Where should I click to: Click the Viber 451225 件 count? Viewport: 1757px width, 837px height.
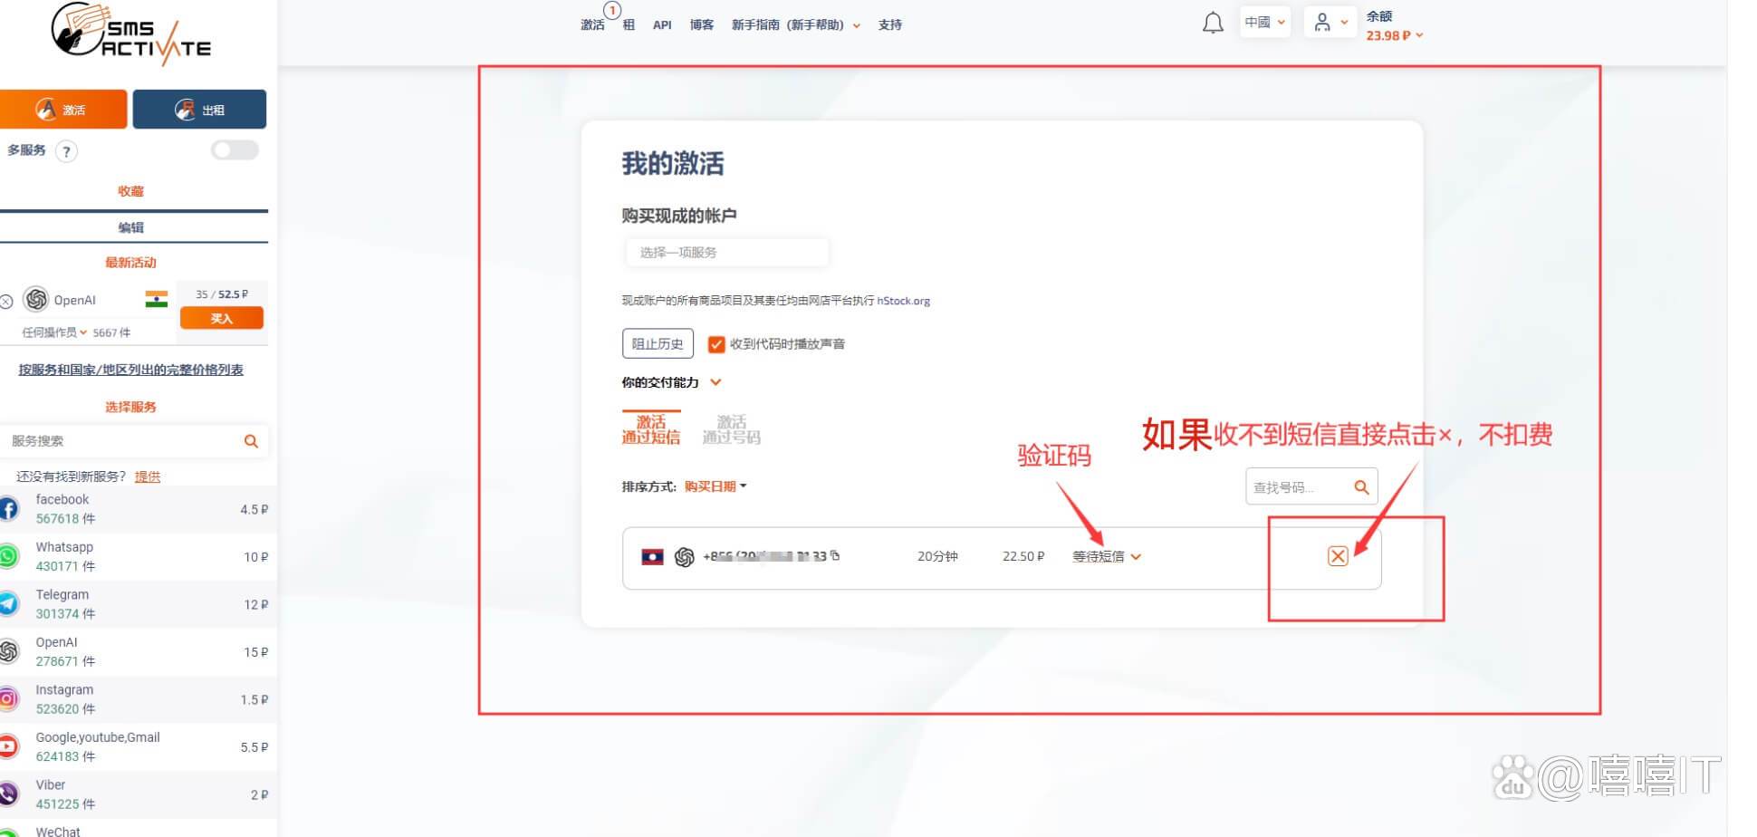tap(65, 804)
